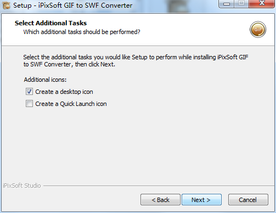276x213 pixels.
Task: Enable the Create a Quick Launch icon checkbox
Action: (29, 104)
